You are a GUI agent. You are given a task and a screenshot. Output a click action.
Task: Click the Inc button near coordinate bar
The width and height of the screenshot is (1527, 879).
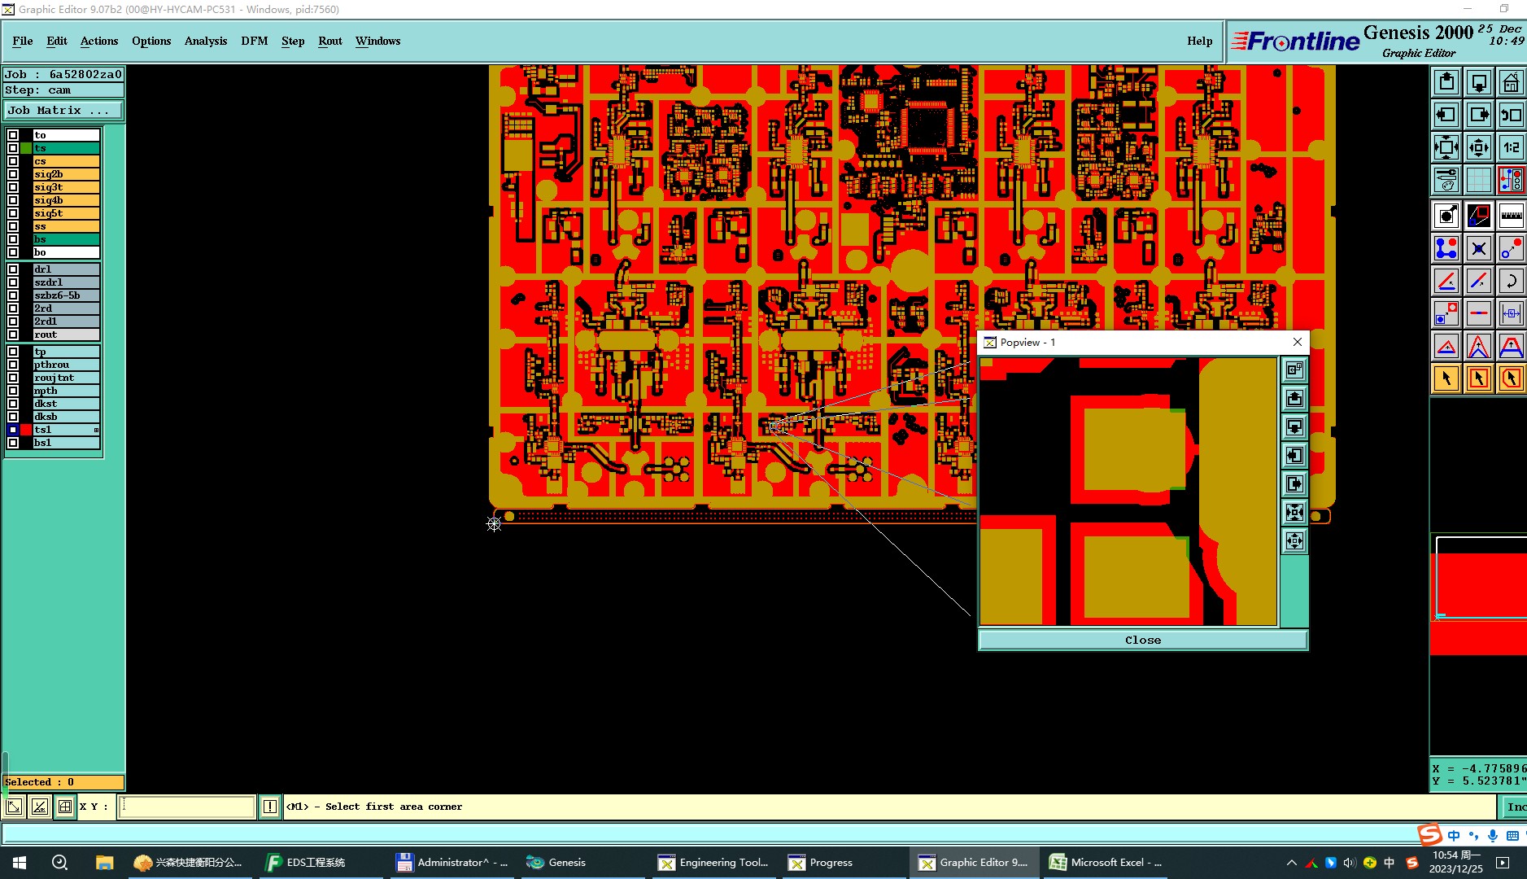pyautogui.click(x=1514, y=807)
